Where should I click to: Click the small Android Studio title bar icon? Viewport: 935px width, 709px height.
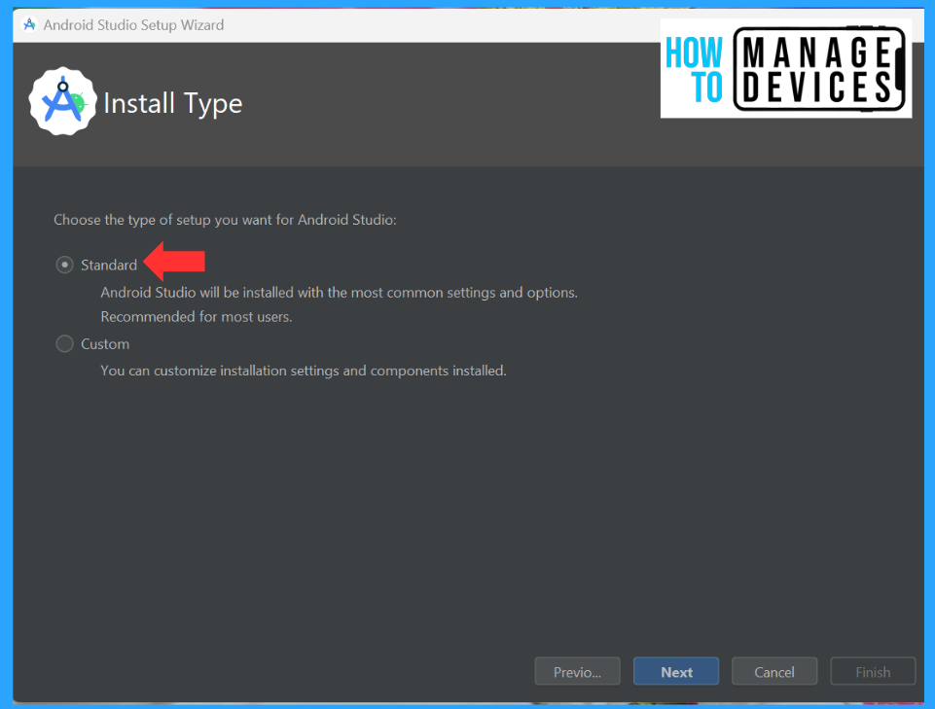[29, 25]
